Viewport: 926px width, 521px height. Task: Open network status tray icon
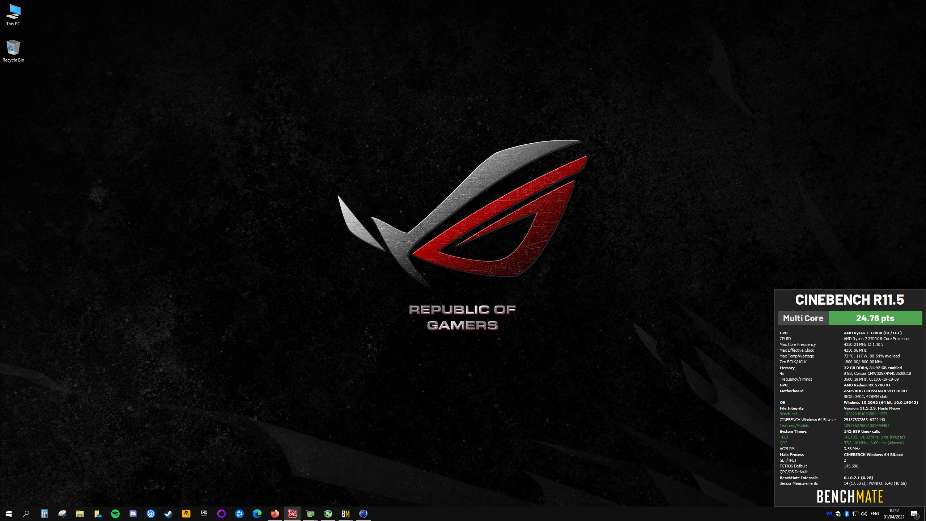click(855, 514)
